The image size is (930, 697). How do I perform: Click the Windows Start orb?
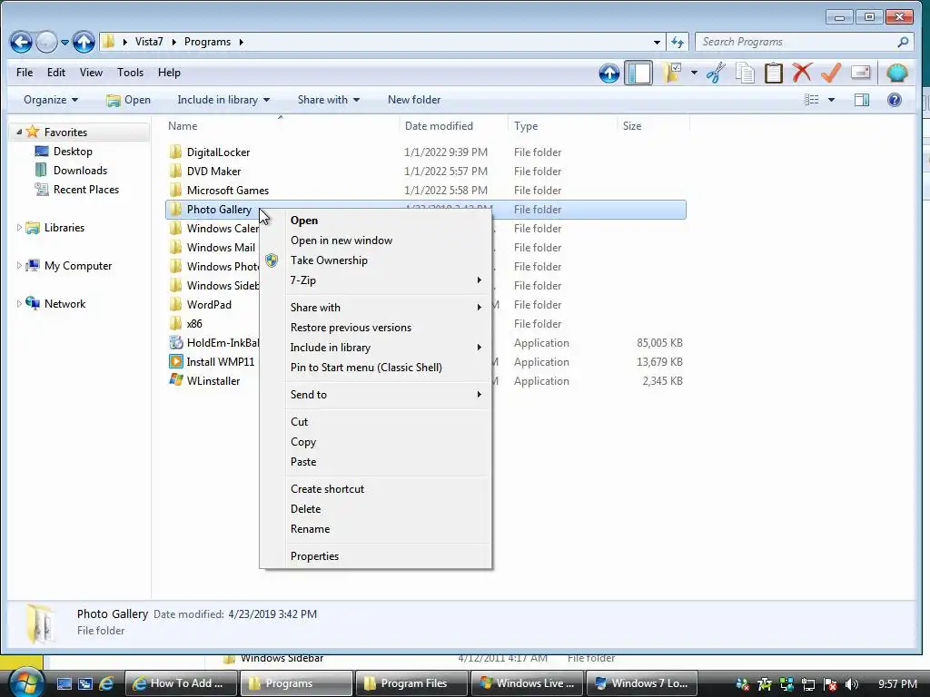click(x=26, y=682)
